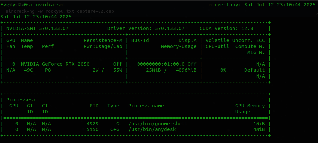Click the 'Type' column header
The image size is (318, 143).
113,106
